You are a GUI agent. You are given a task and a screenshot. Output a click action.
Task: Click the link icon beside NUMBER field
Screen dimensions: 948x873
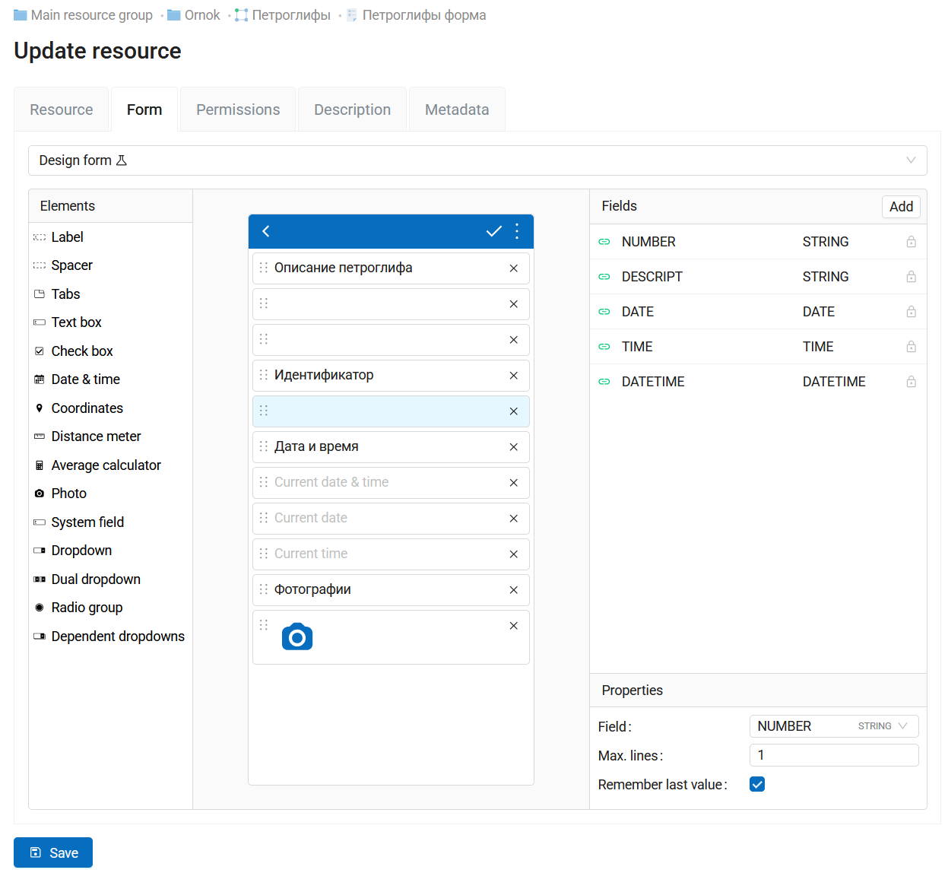(604, 242)
